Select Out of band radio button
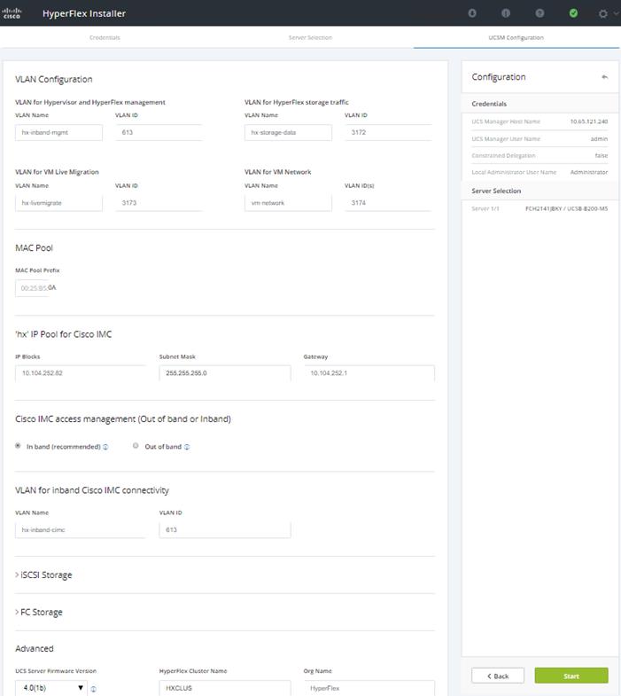This screenshot has height=696, width=621. click(x=136, y=446)
